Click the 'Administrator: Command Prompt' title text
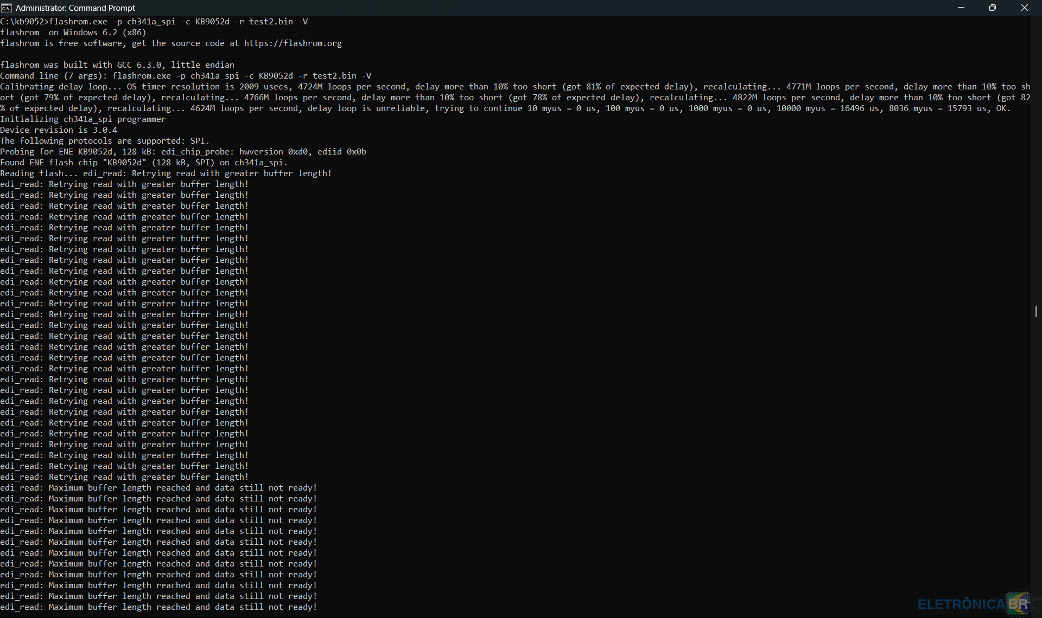1042x618 pixels. click(x=75, y=8)
